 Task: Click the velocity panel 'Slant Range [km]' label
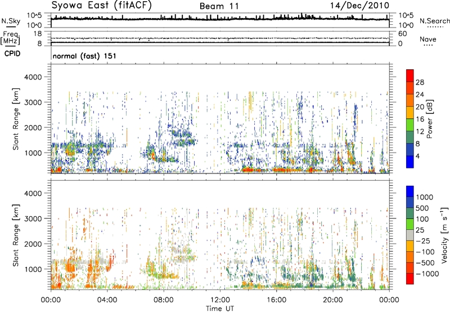pyautogui.click(x=16, y=235)
